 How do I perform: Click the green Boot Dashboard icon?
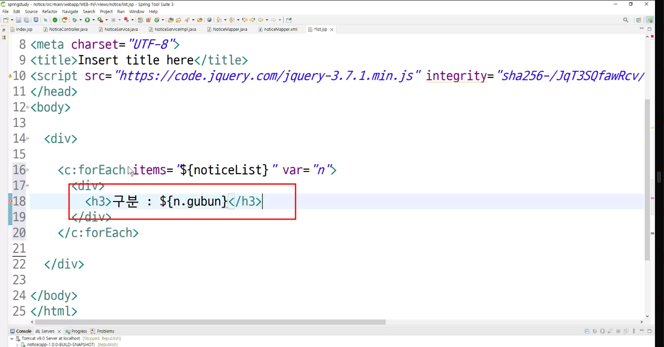[55, 20]
